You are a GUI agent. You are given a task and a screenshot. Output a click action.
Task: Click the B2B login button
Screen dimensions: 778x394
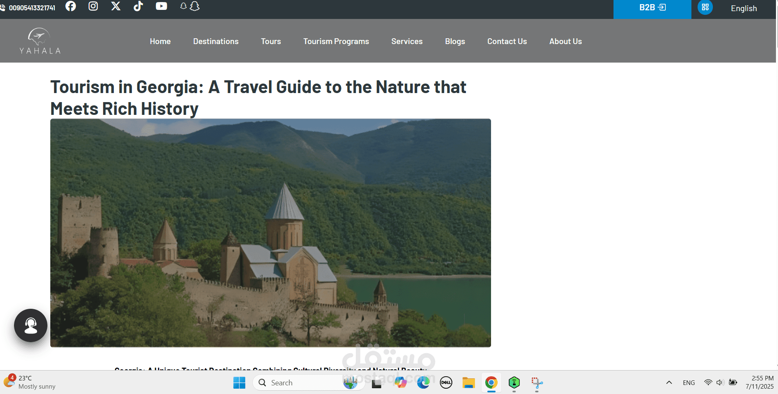652,8
